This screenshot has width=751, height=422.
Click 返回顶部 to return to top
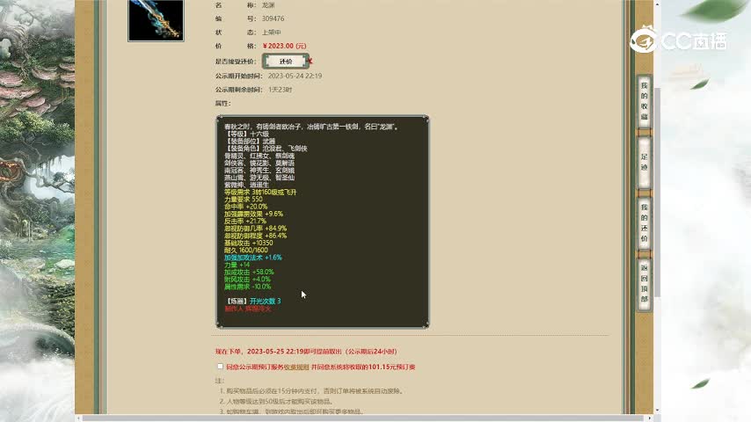click(645, 284)
